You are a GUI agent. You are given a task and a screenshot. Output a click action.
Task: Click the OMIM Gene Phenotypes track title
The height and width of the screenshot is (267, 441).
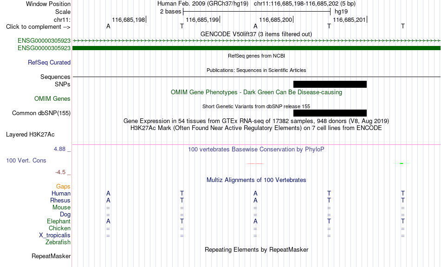coord(256,92)
